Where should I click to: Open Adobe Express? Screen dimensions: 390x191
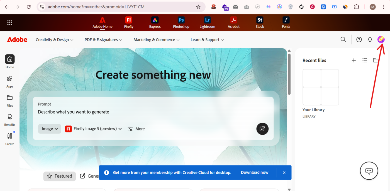(155, 22)
